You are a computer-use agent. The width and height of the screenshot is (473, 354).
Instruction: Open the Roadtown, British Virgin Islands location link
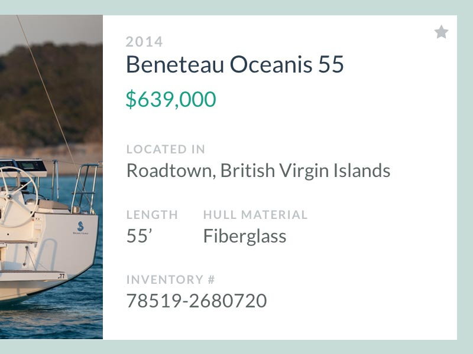257,171
